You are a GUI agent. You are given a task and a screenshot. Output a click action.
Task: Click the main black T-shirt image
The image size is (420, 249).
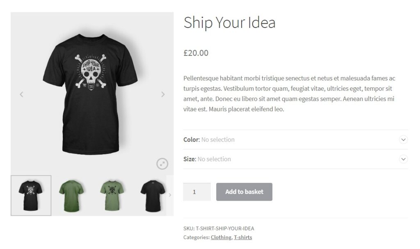[92, 94]
